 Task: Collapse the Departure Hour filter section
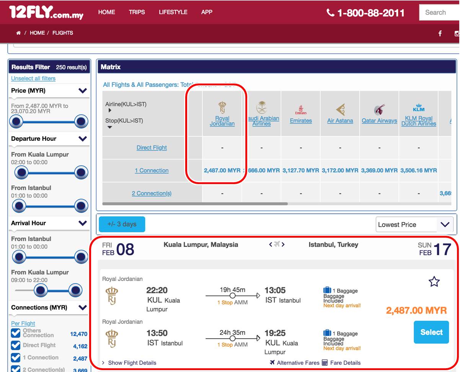83,139
